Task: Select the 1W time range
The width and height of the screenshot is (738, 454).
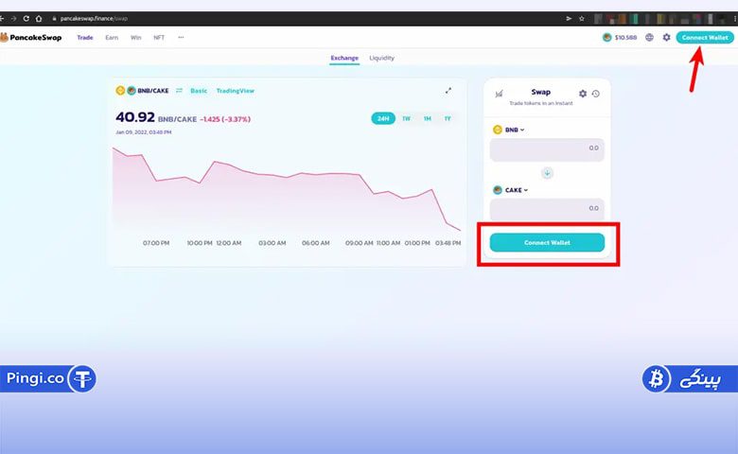Action: pos(406,118)
